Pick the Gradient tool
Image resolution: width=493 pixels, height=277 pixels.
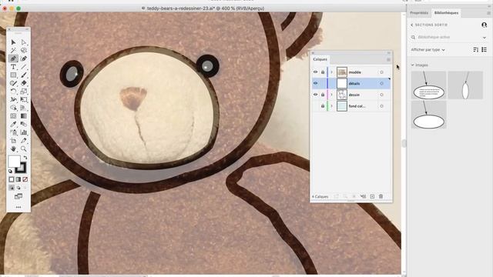click(x=24, y=116)
